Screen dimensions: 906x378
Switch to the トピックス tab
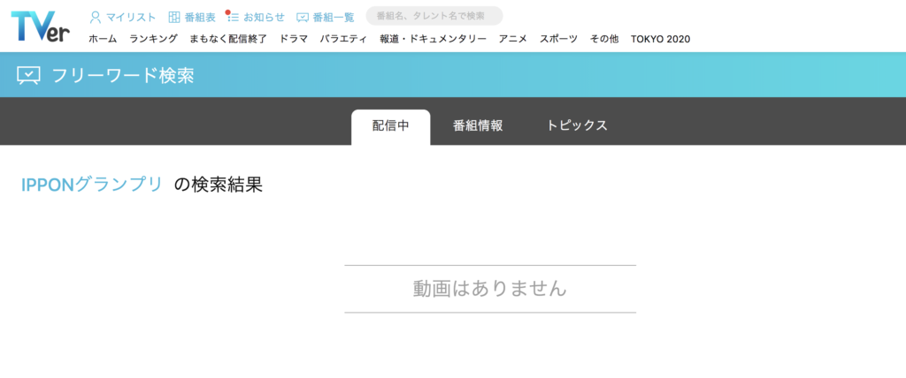click(x=577, y=125)
